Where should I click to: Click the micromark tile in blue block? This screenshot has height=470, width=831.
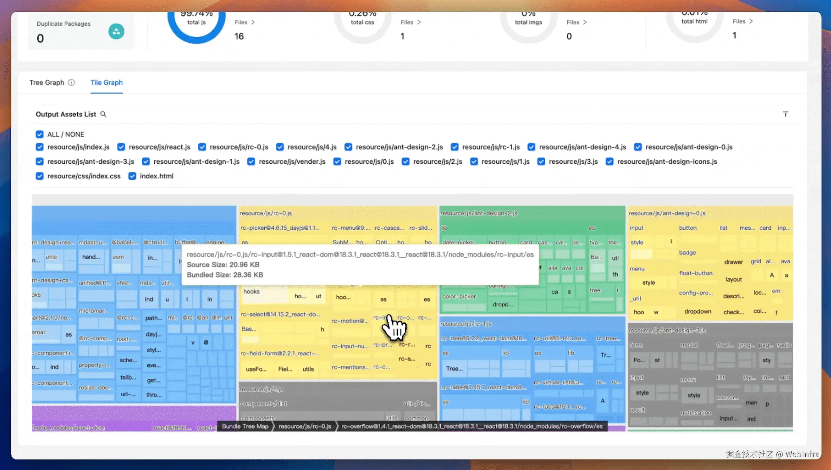(x=94, y=310)
